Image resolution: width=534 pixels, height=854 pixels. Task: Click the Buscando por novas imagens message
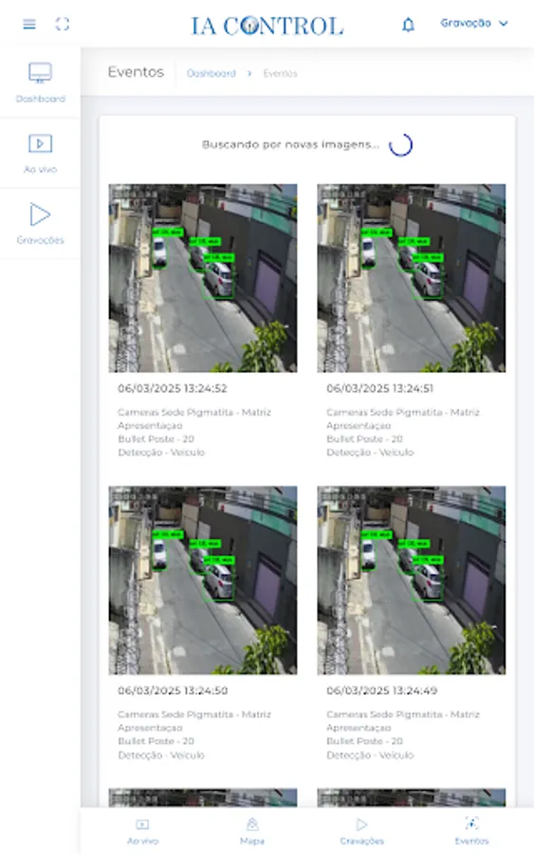(290, 145)
